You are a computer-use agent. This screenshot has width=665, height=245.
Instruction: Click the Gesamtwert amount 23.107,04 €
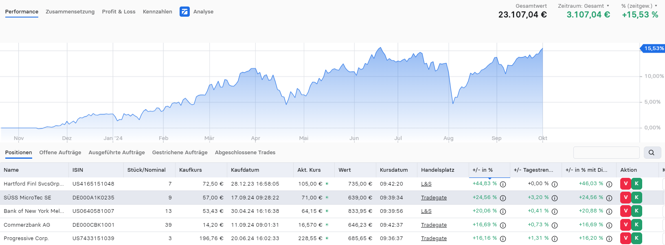(x=522, y=15)
